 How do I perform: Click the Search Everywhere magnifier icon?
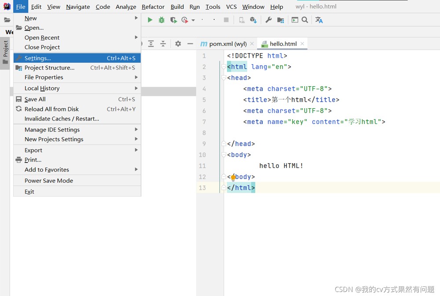305,20
